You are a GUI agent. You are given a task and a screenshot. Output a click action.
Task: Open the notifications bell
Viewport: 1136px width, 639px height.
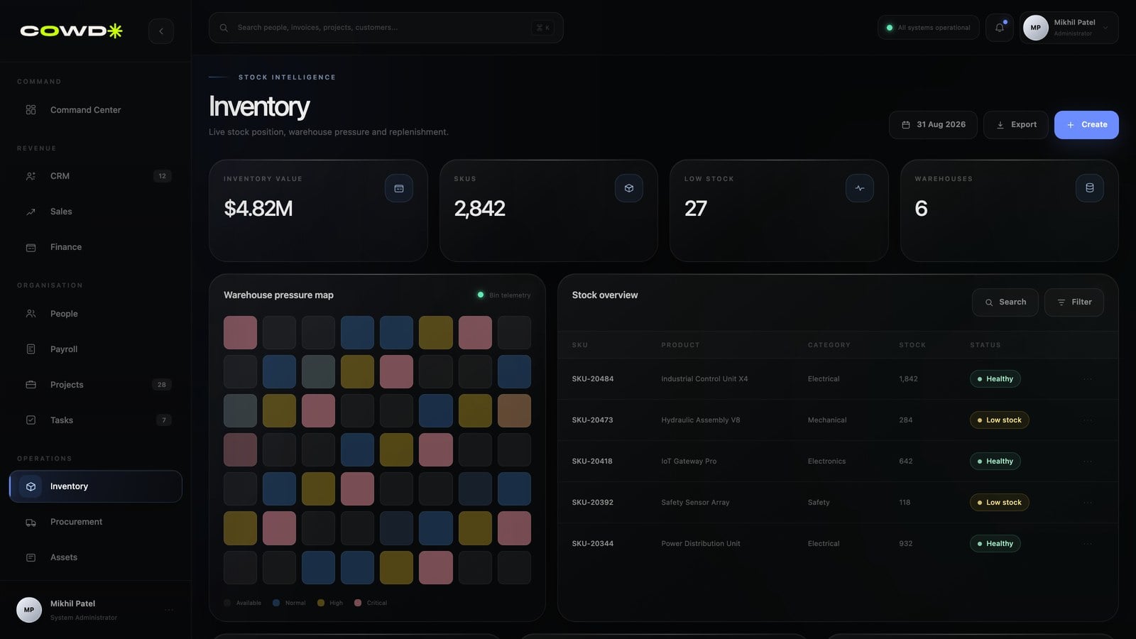1000,28
